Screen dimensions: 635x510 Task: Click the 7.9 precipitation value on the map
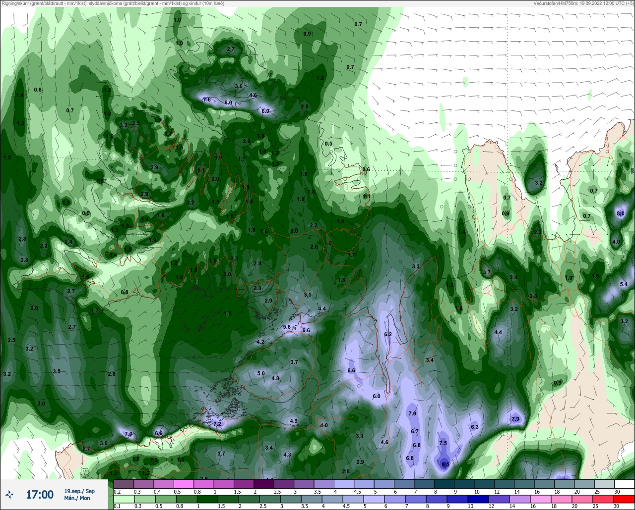pyautogui.click(x=515, y=419)
